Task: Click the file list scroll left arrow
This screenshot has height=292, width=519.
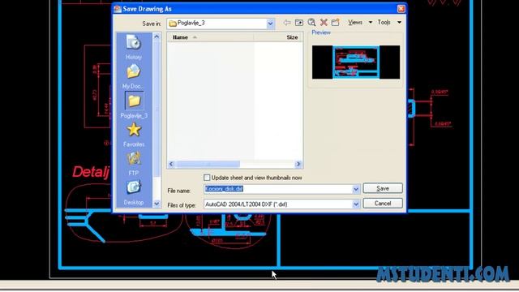Action: [x=171, y=164]
